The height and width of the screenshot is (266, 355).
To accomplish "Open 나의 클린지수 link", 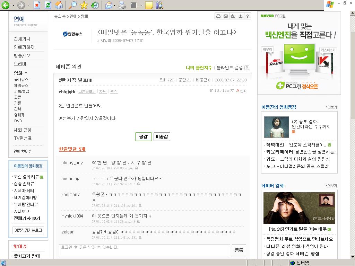I will [x=199, y=68].
